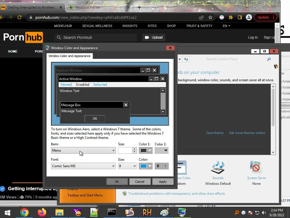The width and height of the screenshot is (290, 218).
Task: Click Save theme link in Control Panel
Action: 215,133
